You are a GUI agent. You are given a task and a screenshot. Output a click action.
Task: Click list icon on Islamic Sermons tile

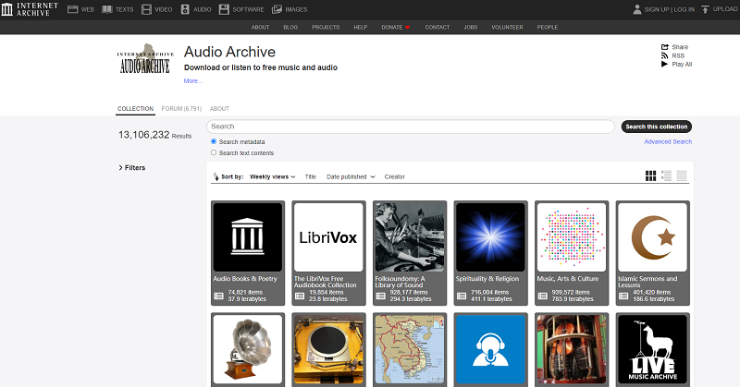coord(623,296)
